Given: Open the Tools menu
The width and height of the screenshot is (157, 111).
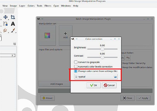Looking at the screenshot, I should click(x=40, y=6).
